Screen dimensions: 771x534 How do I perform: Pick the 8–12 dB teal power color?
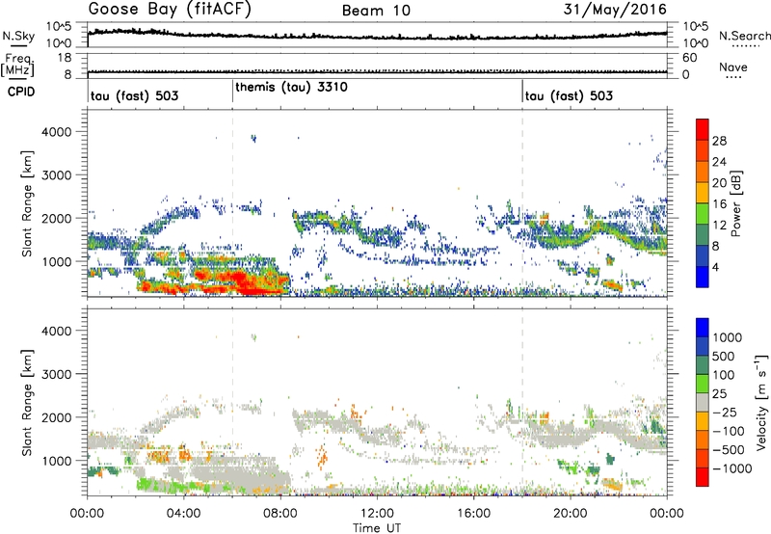coord(703,235)
